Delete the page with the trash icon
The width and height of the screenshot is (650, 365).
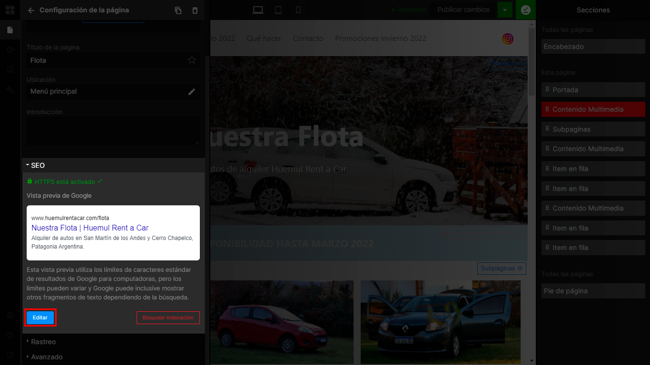click(x=195, y=10)
